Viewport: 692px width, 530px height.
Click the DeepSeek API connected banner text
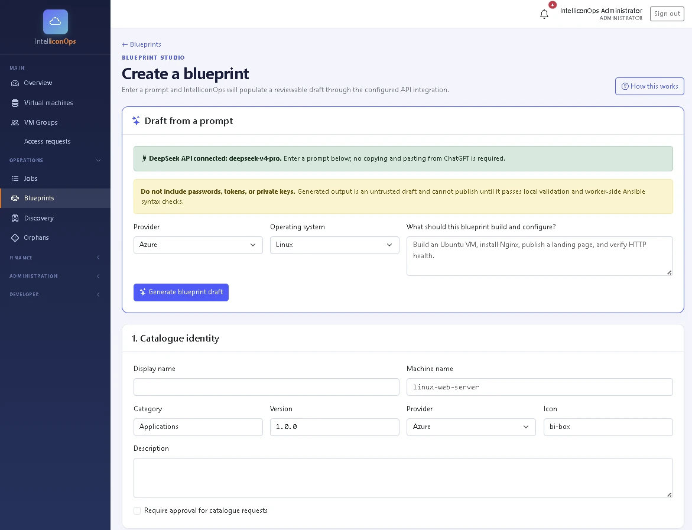click(327, 158)
